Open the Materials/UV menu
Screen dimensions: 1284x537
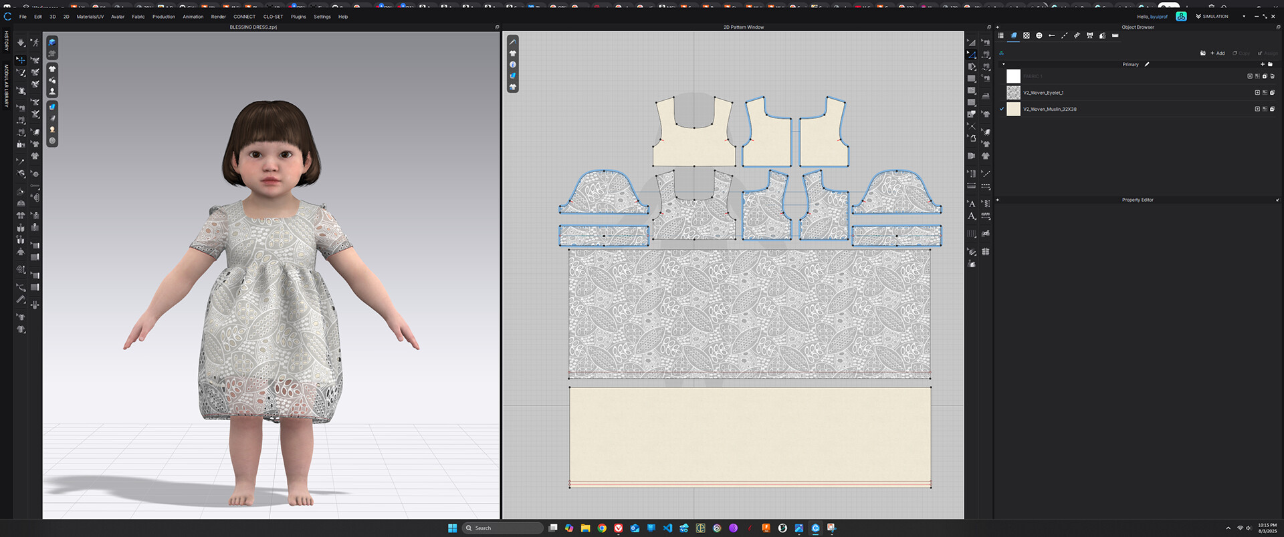[90, 17]
